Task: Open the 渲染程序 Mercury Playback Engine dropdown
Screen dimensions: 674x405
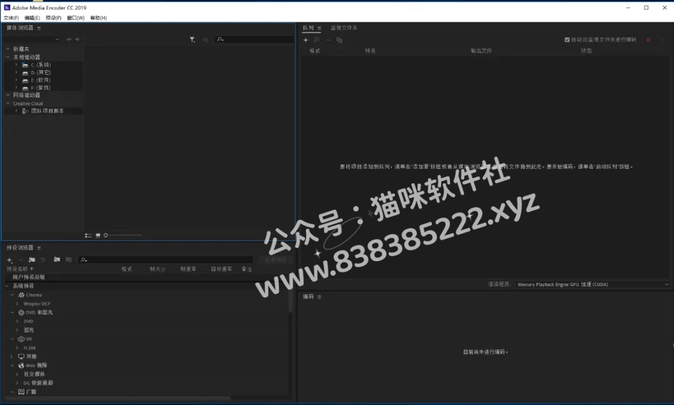Action: click(592, 285)
